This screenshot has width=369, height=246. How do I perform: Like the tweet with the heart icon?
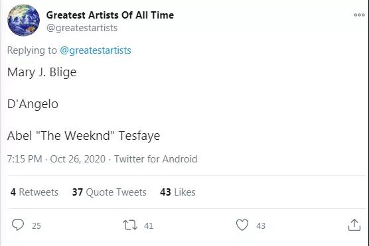(242, 225)
